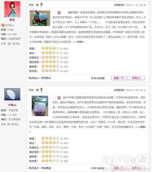Open username link 小鱼yu
Image resolution: width=152 pixels, height=172 pixels.
click(12, 105)
